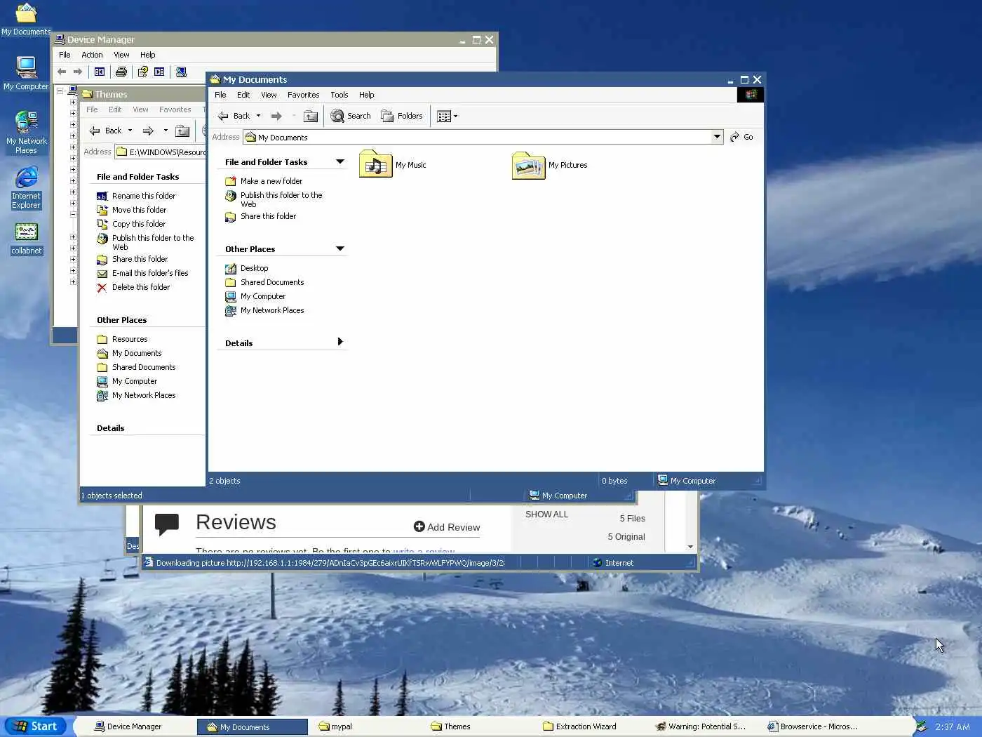Click Move this folder in Themes window
982x737 pixels.
(132, 210)
